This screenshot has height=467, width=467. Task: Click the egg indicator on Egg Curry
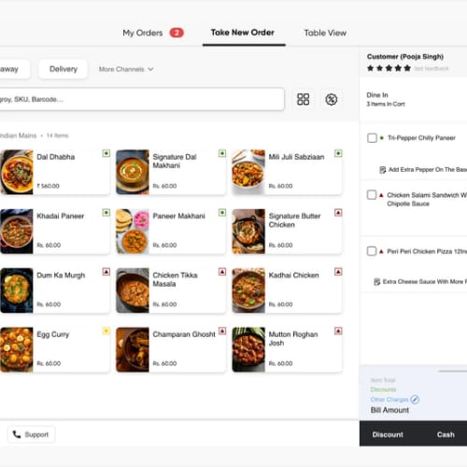(x=106, y=331)
